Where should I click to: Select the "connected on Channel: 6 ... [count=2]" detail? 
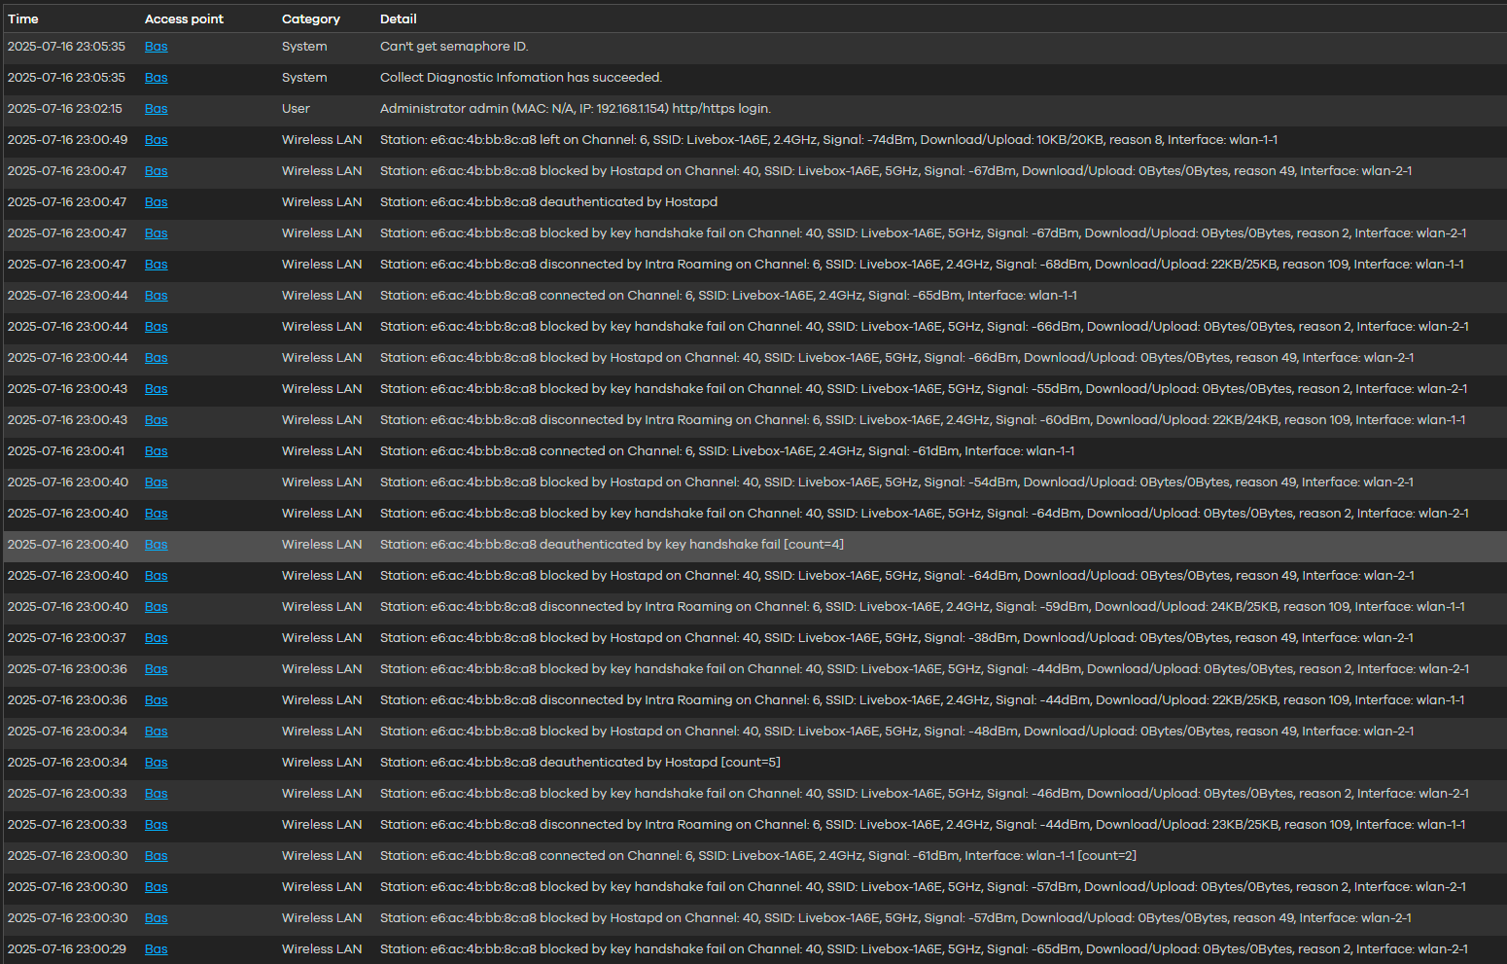758,855
